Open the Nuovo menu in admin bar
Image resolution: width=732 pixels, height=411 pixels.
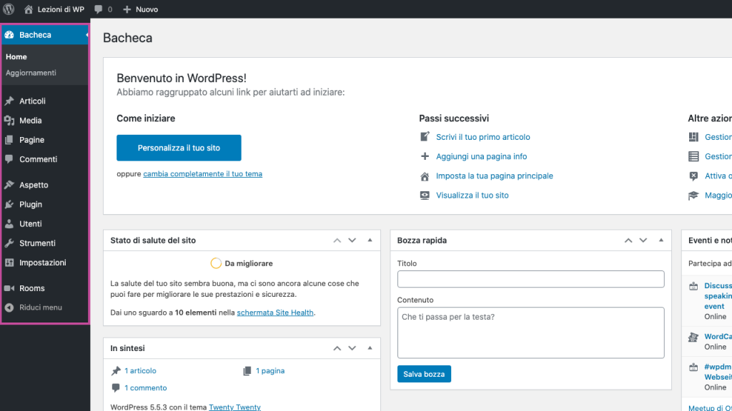click(141, 9)
